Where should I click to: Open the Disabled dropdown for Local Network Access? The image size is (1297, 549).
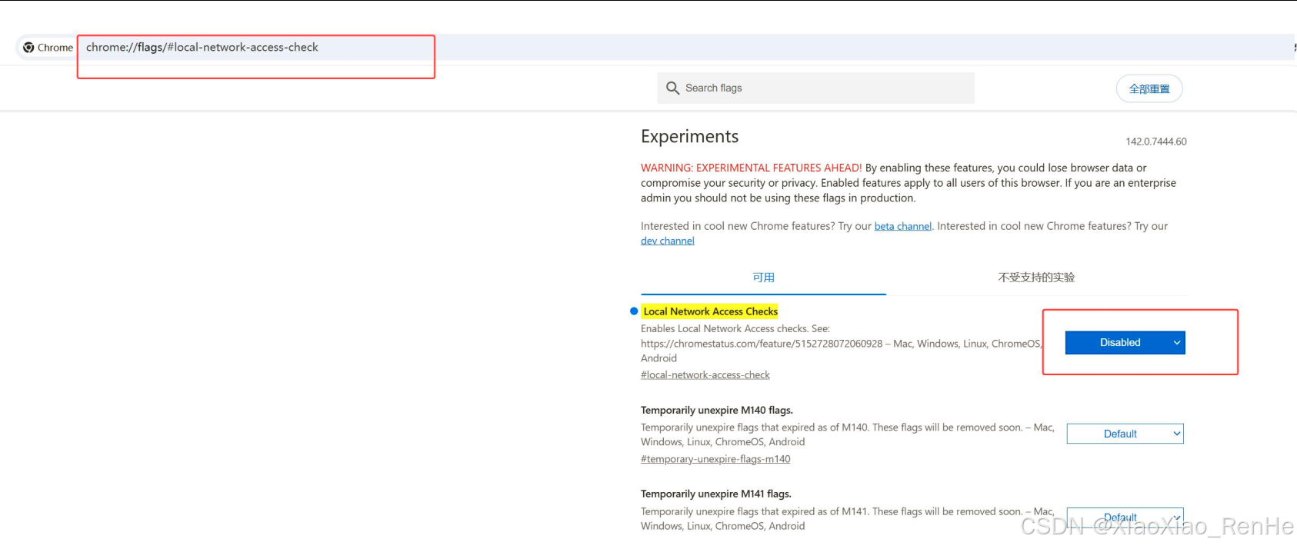[x=1125, y=343]
